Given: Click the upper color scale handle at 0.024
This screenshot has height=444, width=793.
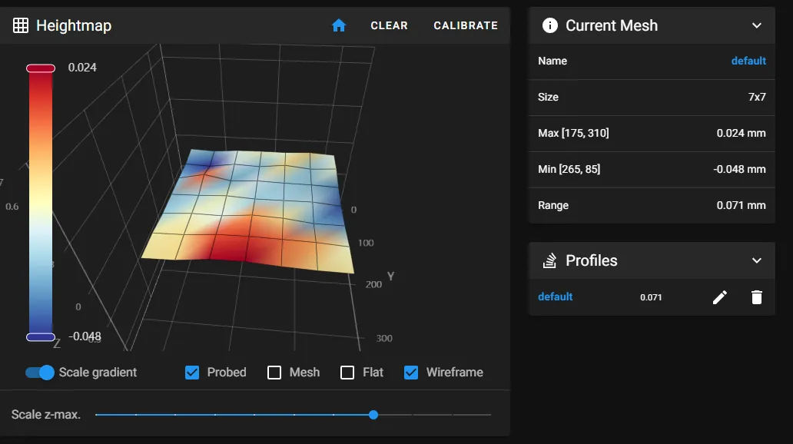Looking at the screenshot, I should coord(41,68).
